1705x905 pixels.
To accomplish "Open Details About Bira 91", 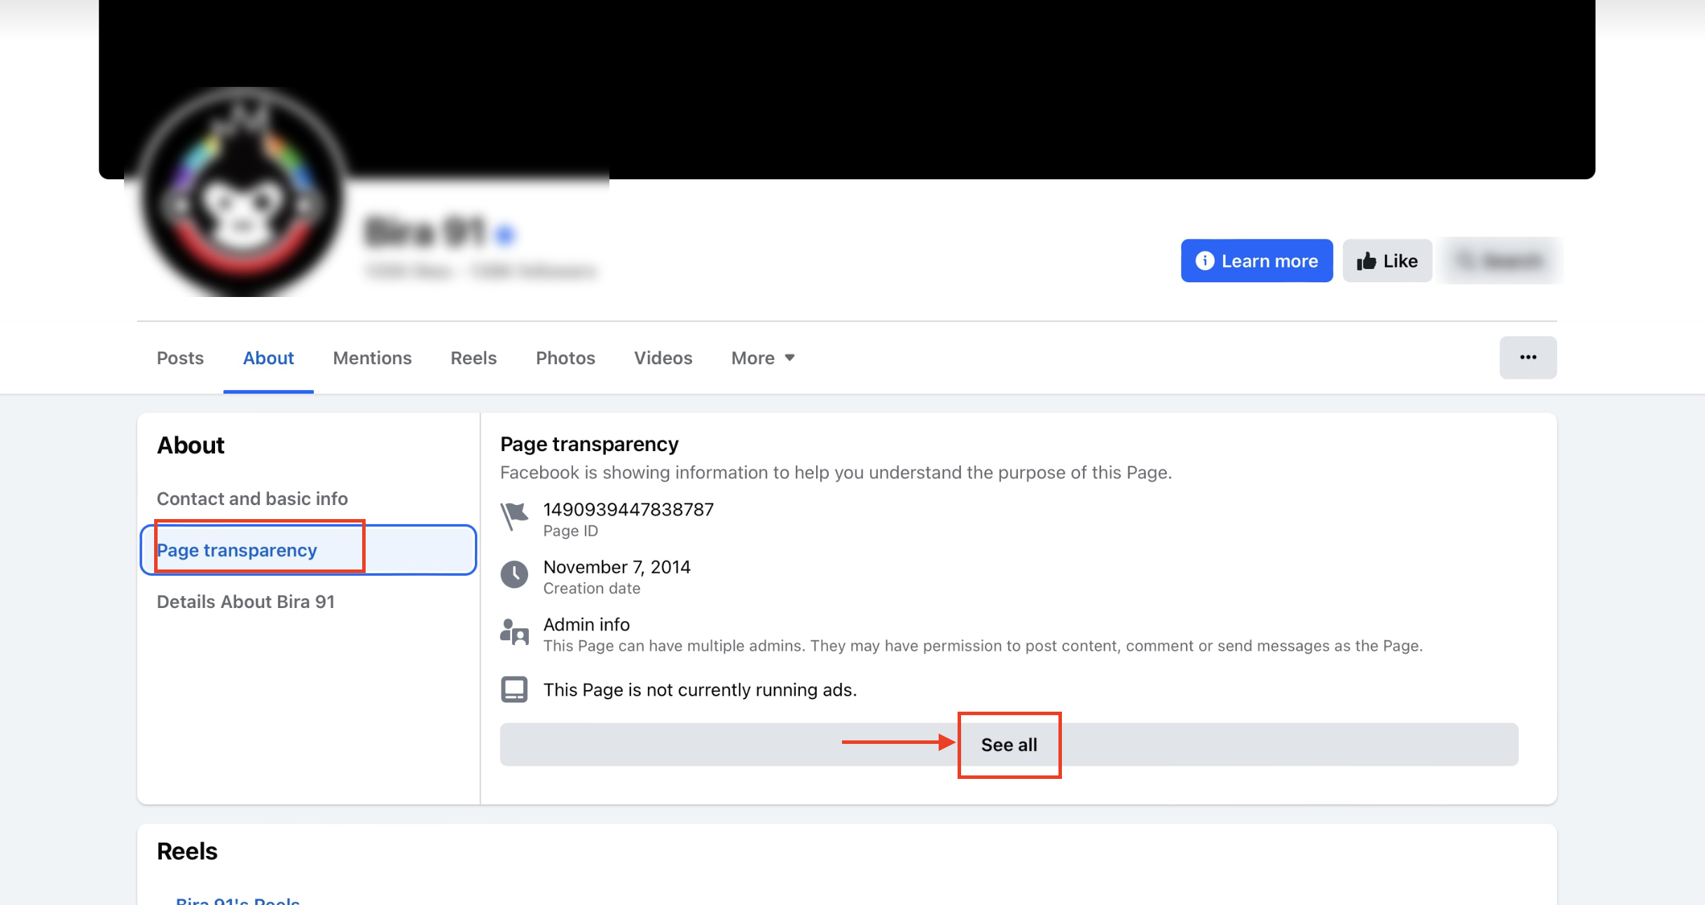I will 246,602.
